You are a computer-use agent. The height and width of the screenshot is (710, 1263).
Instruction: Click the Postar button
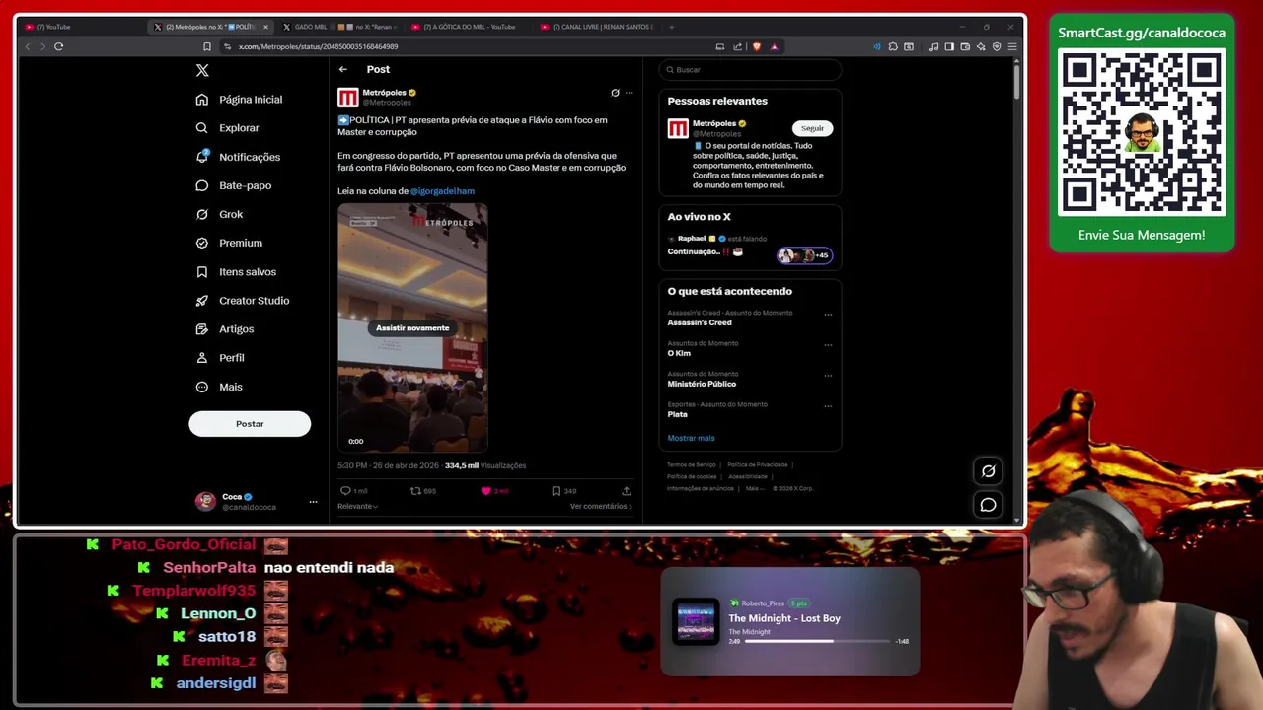coord(250,424)
